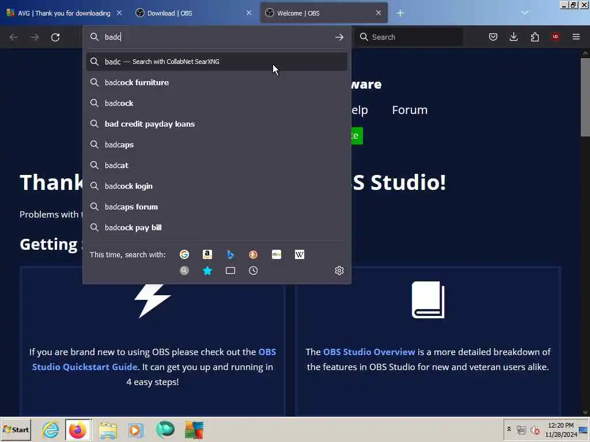Open the Downloads panel
This screenshot has width=590, height=442.
click(513, 37)
